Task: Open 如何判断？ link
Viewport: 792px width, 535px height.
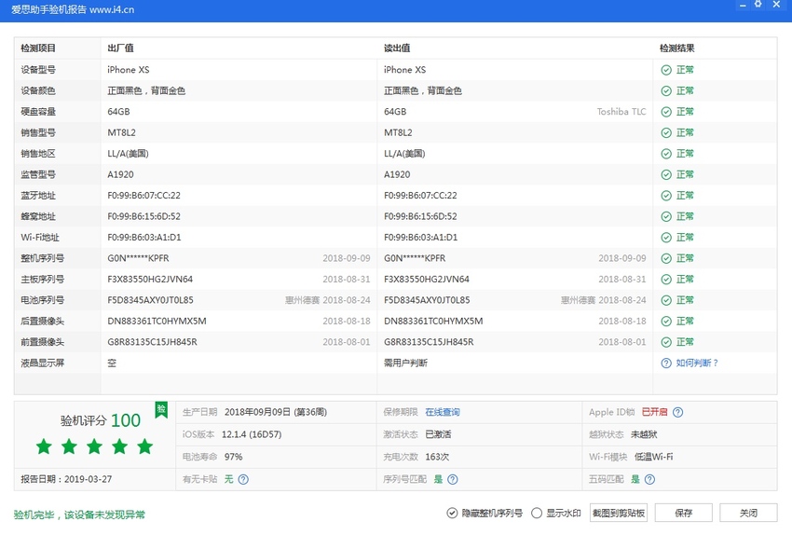Action: (697, 364)
